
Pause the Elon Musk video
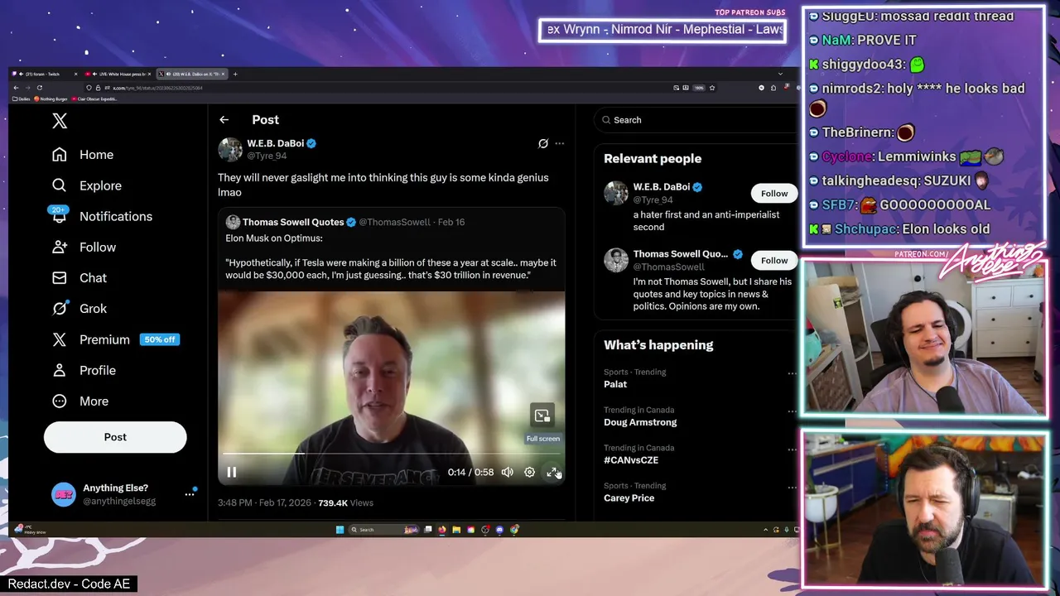tap(232, 472)
